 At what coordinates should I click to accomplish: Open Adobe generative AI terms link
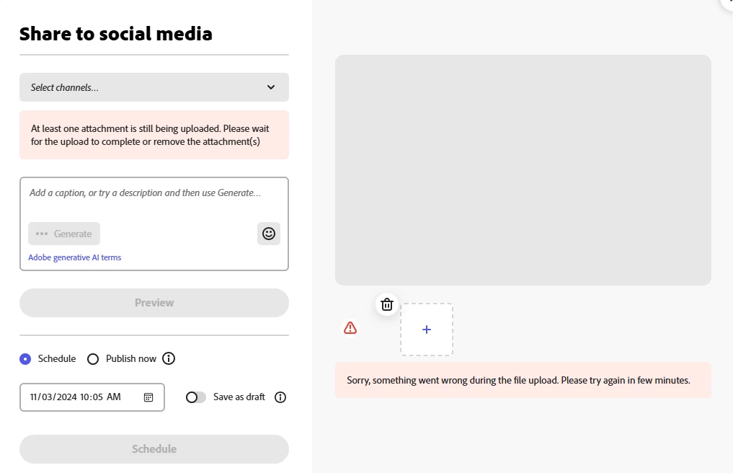click(75, 257)
